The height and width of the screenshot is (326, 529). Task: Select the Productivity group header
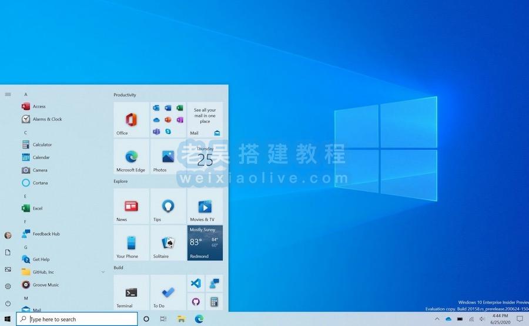pyautogui.click(x=125, y=95)
